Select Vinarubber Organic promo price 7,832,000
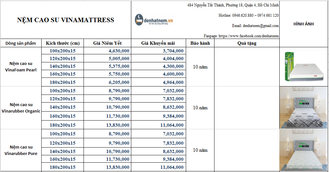 point(158,99)
